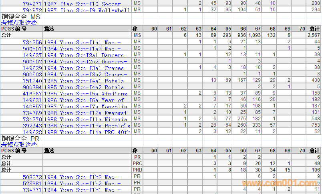322x194 pixels.
Task: Click the '描述' column header in PR table
Action: (49, 151)
